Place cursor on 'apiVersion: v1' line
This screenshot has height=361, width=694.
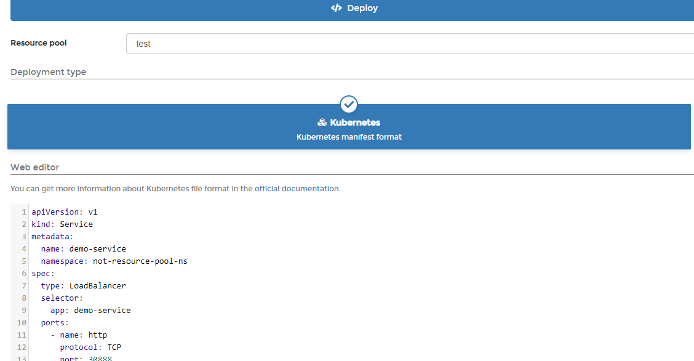click(x=64, y=212)
